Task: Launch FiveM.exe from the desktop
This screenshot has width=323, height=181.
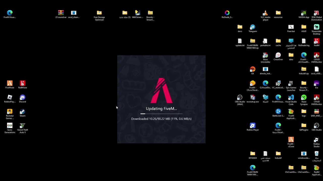Action: tap(10, 85)
